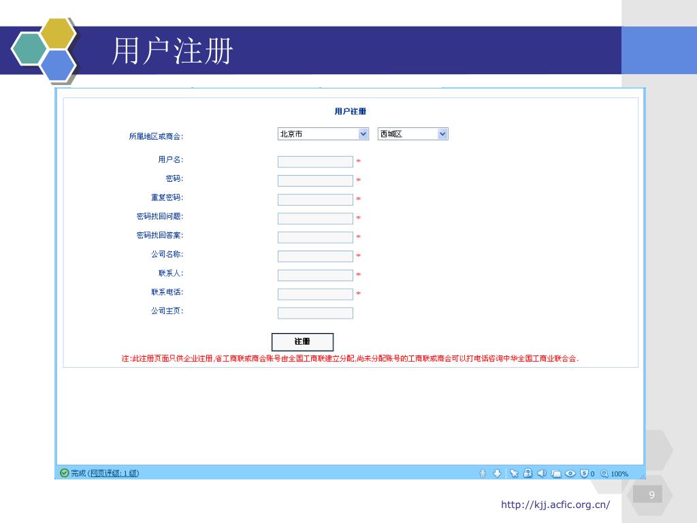Click the rocket accelerator icon in status bar

[515, 474]
